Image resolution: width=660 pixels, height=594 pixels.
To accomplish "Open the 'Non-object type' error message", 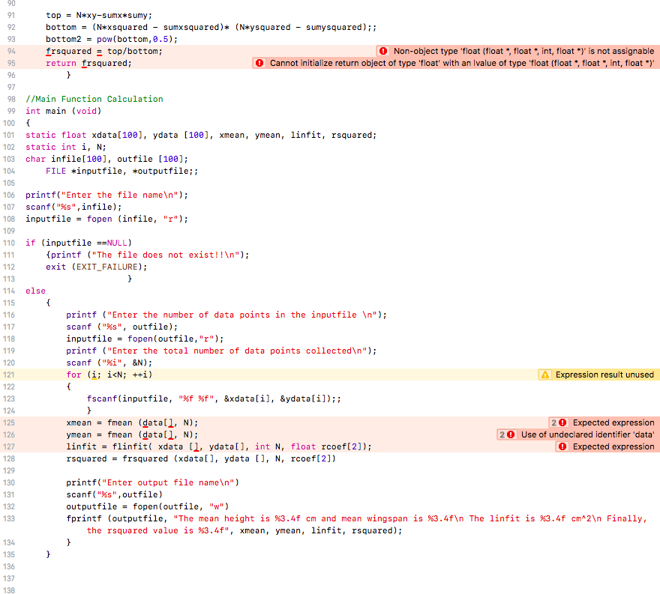I will 523,51.
